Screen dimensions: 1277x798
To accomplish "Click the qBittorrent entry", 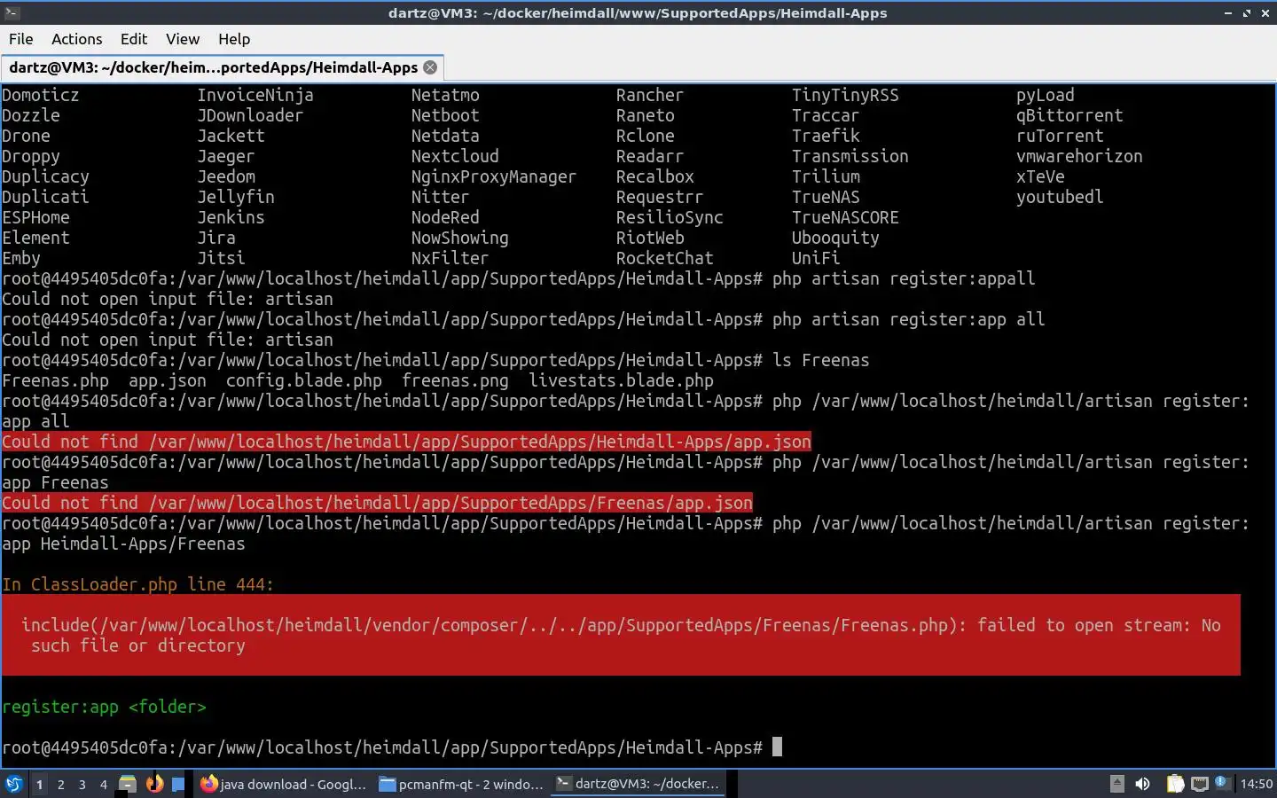I will point(1069,115).
